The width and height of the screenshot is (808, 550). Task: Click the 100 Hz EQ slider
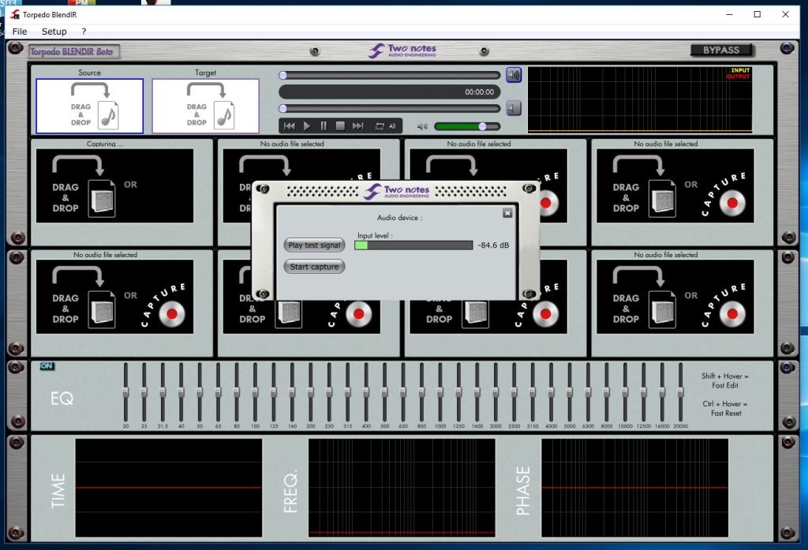pyautogui.click(x=255, y=392)
